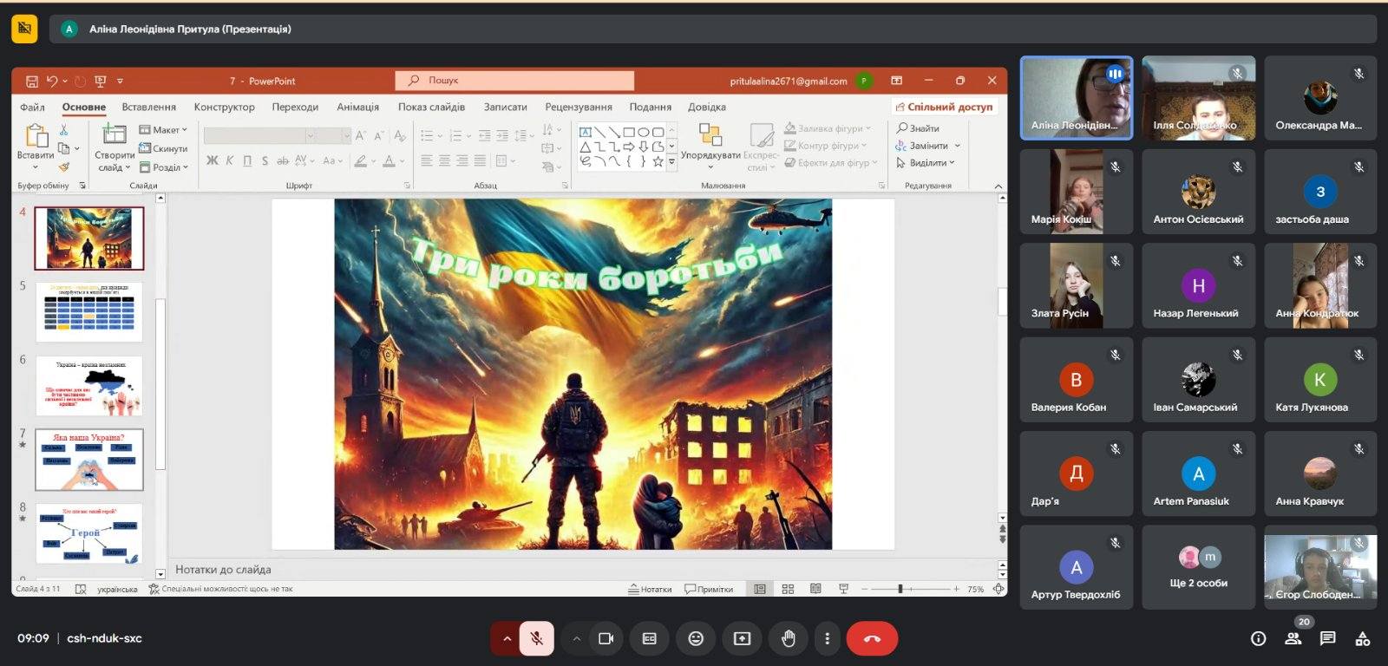Toggle underline П formatting
The image size is (1388, 666).
tap(247, 160)
